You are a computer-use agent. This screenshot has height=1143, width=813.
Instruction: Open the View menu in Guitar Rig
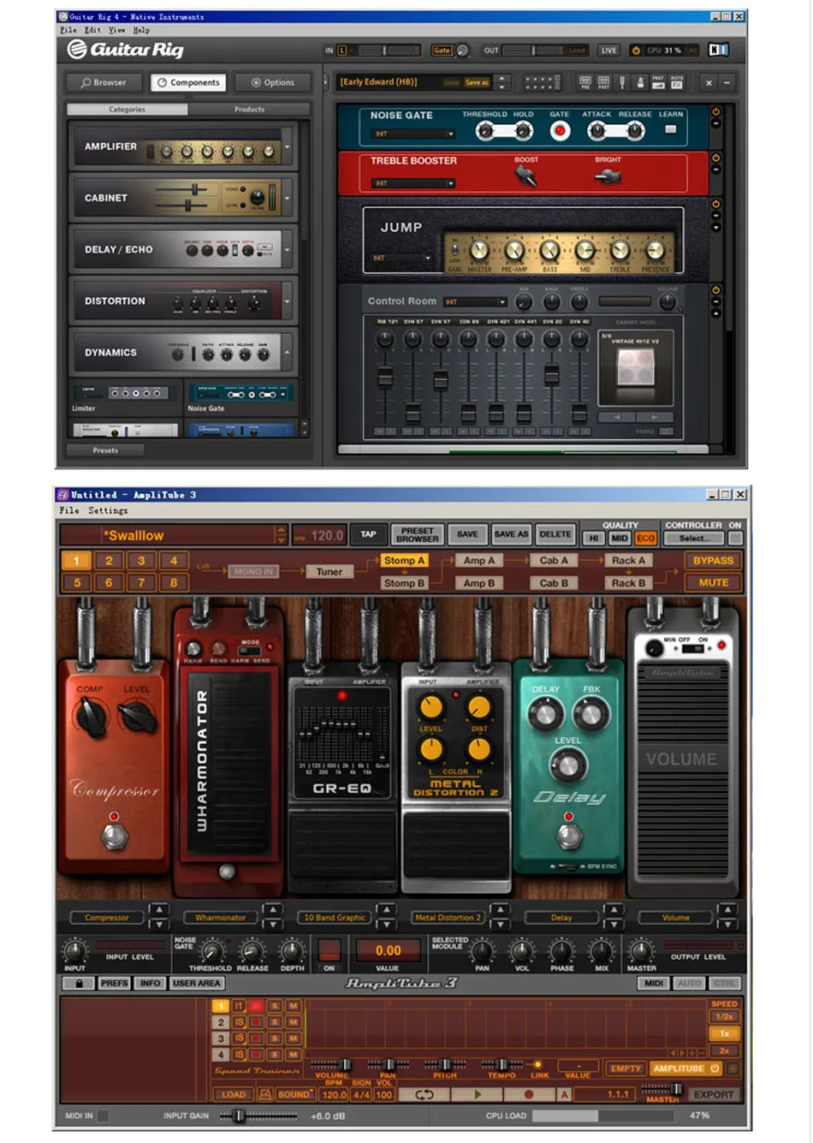116,30
